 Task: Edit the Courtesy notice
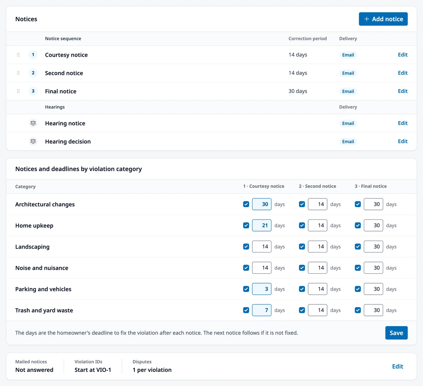(x=403, y=55)
